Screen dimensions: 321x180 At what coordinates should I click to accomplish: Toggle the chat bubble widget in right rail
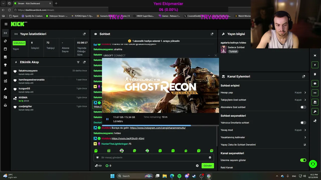click(x=315, y=83)
